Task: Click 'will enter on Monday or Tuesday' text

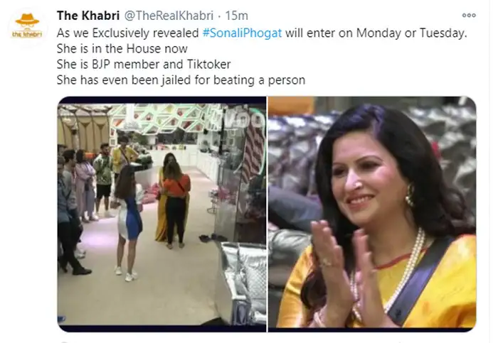Action: pyautogui.click(x=376, y=33)
